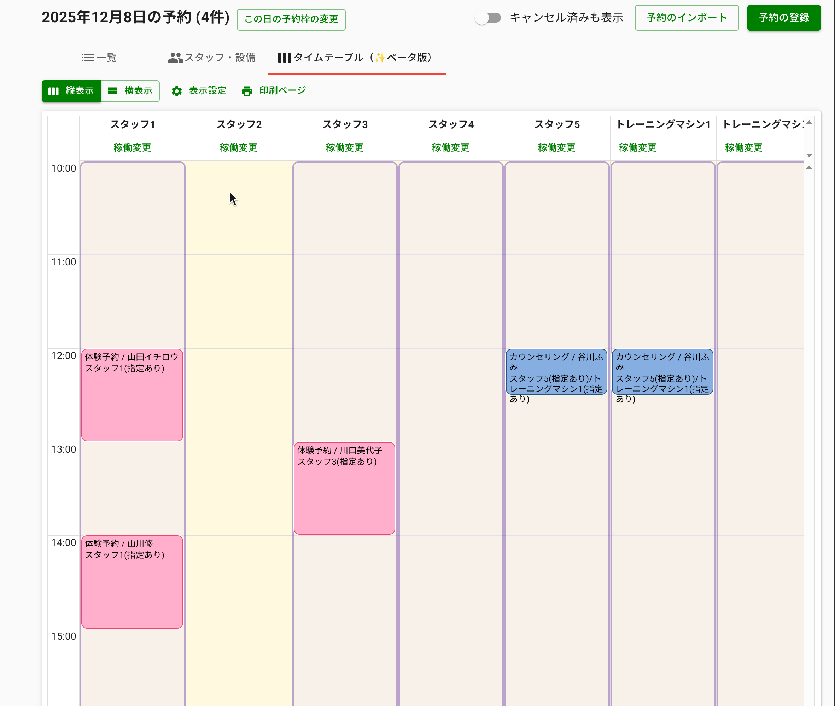835x706 pixels.
Task: Click the horizontal bars icon in 横表示
Action: [113, 91]
